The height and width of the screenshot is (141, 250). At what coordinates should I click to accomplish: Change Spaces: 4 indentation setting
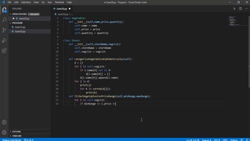(207, 140)
